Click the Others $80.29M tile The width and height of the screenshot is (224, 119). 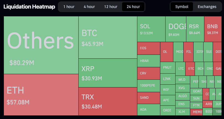pos(41,45)
